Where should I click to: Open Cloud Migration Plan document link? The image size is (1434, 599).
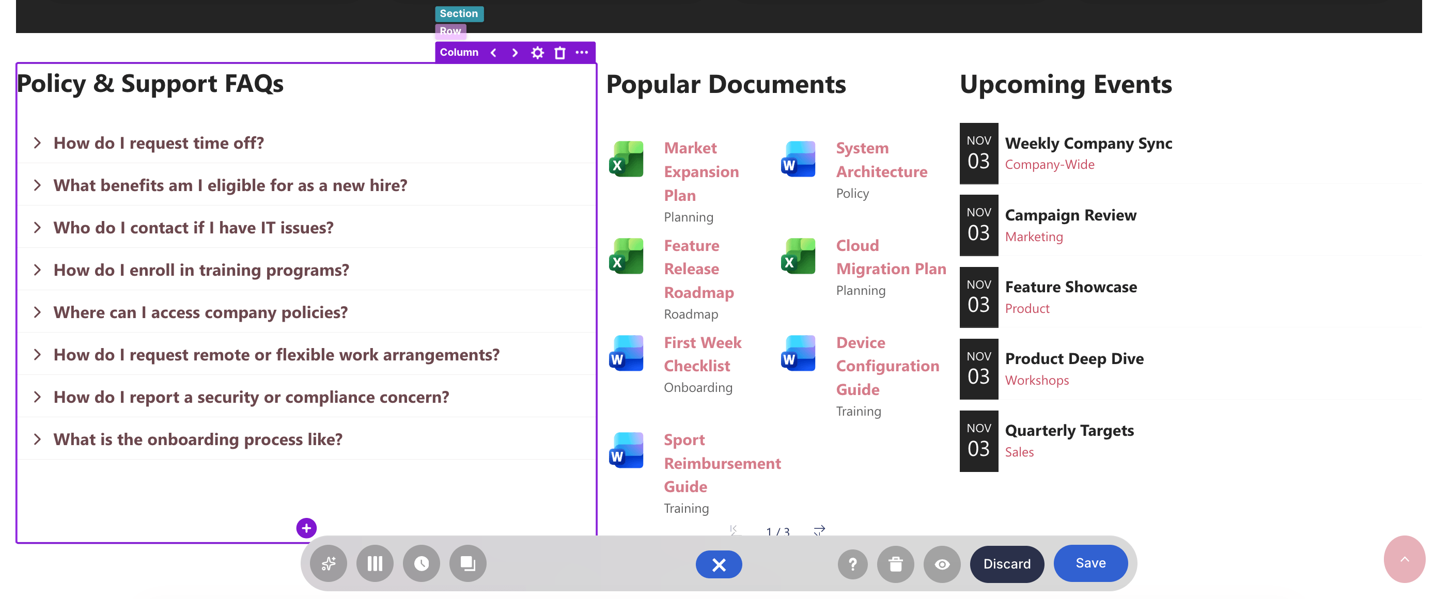pos(891,257)
